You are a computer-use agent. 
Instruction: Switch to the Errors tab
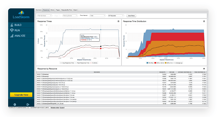[52, 10]
